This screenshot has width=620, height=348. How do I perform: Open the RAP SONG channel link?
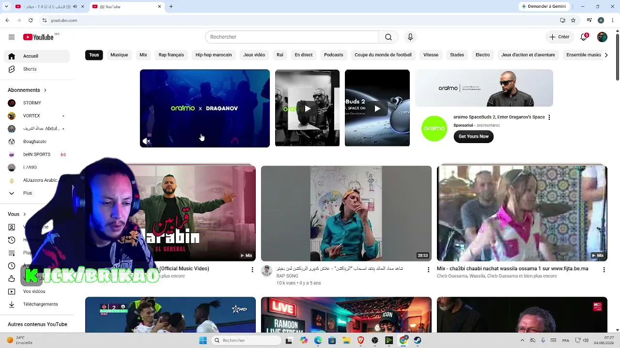click(x=287, y=276)
